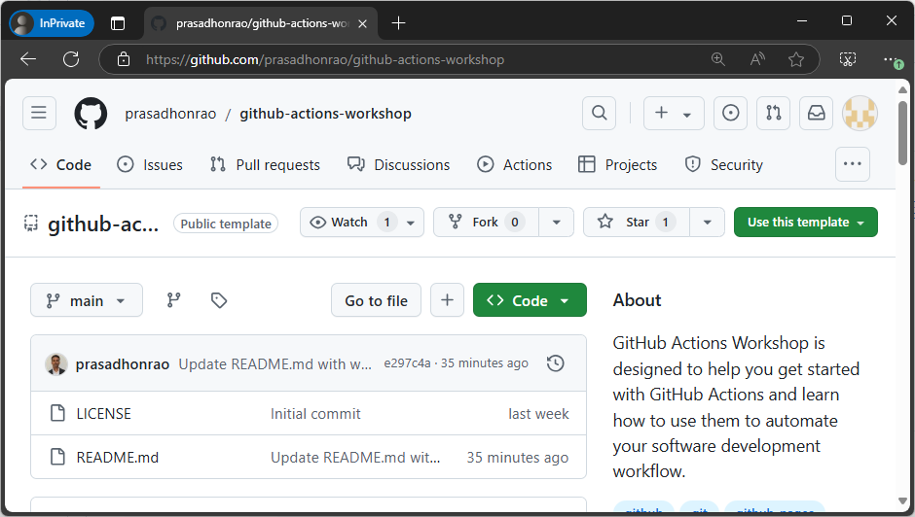Open the README.md file
The width and height of the screenshot is (915, 517).
pyautogui.click(x=117, y=458)
